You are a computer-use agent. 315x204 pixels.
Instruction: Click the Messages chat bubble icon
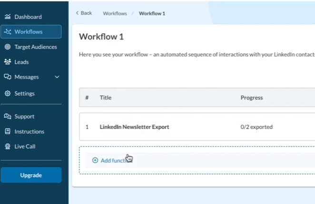pos(8,77)
